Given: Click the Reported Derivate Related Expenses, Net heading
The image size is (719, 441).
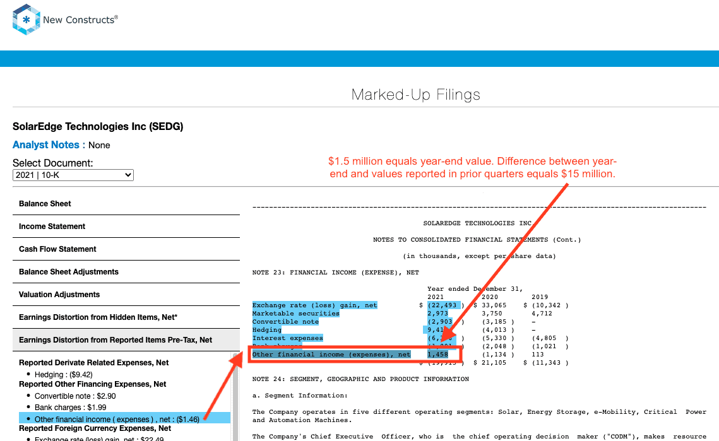Looking at the screenshot, I should [x=93, y=363].
